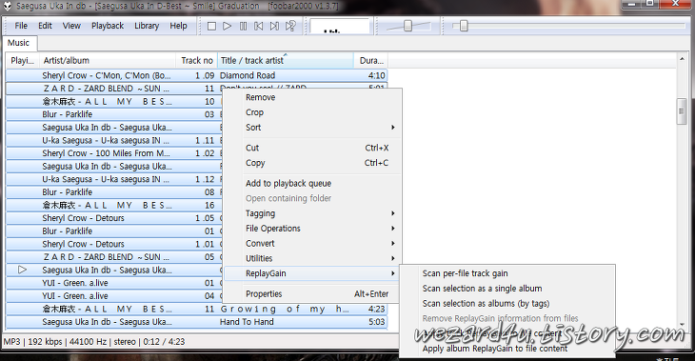Image resolution: width=695 pixels, height=361 pixels.
Task: Select U-ka Saegusa track 1.12 row
Action: (114, 179)
